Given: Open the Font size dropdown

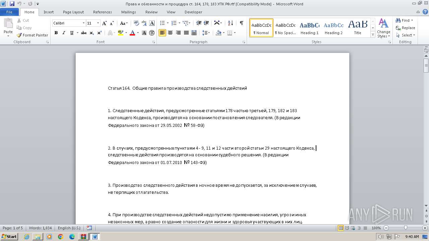Looking at the screenshot, I should tap(98, 23).
